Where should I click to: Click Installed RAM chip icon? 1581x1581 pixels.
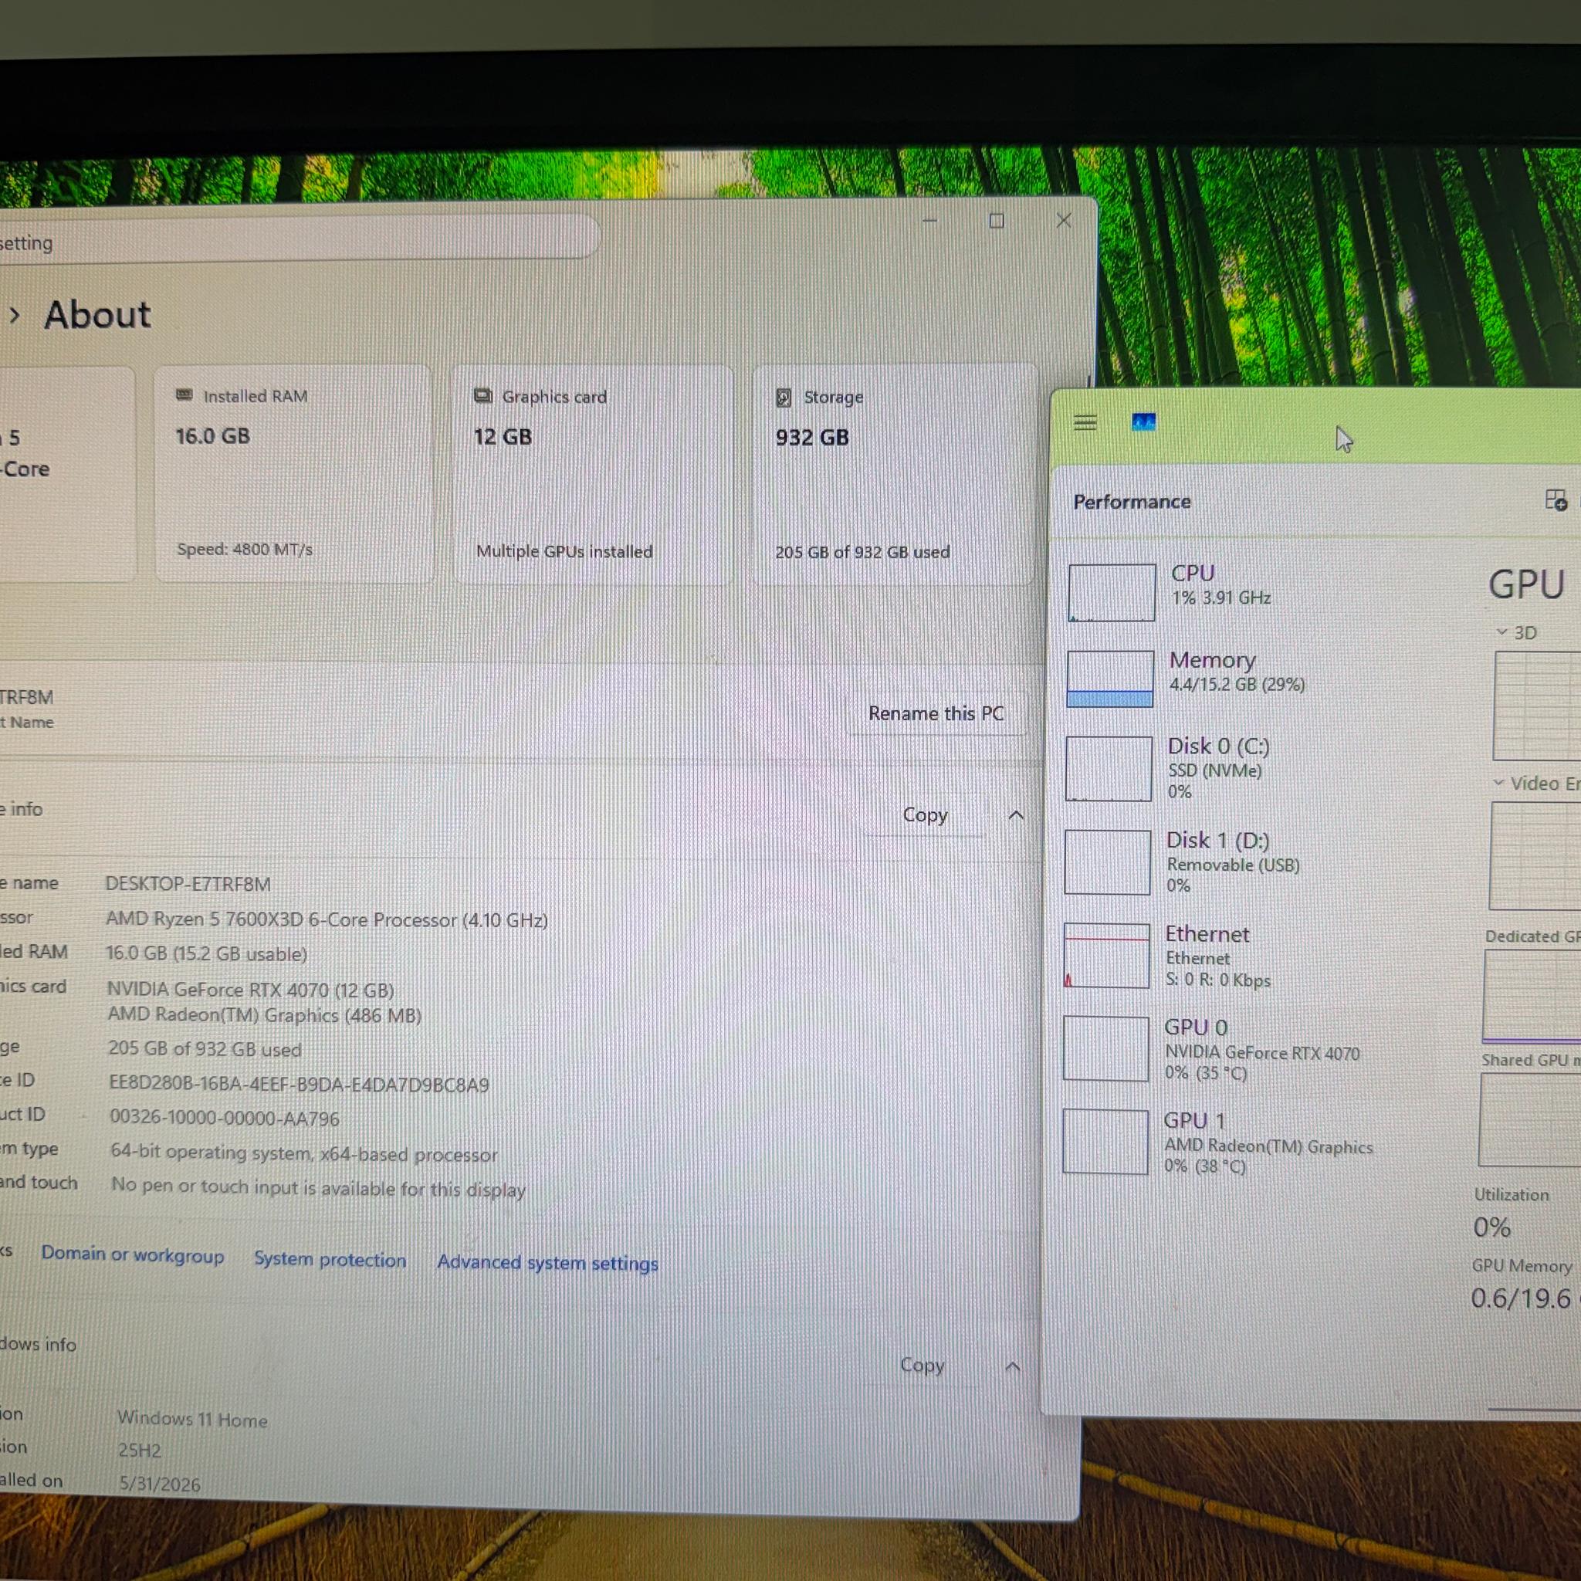click(185, 395)
